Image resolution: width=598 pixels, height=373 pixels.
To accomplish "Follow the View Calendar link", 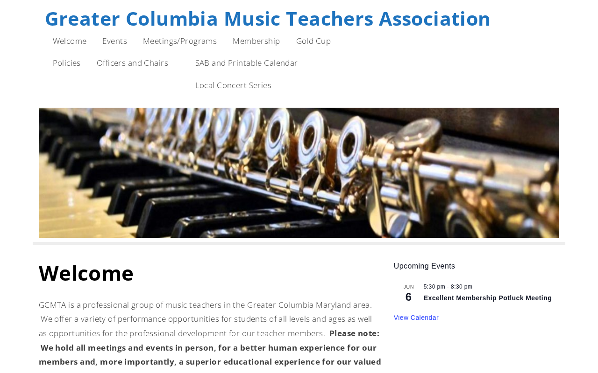I will click(x=416, y=318).
